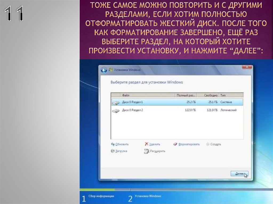Delete the partition using Удалить link
The width and height of the screenshot is (273, 204).
pos(155,144)
